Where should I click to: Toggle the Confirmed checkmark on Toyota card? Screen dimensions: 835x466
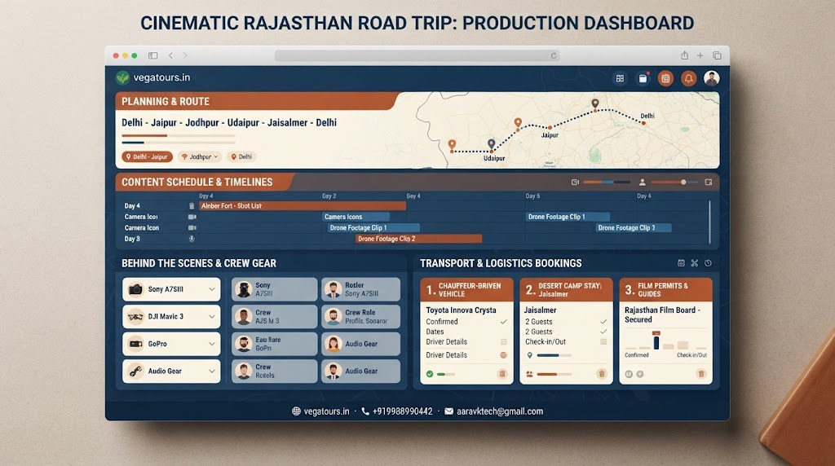pos(503,322)
